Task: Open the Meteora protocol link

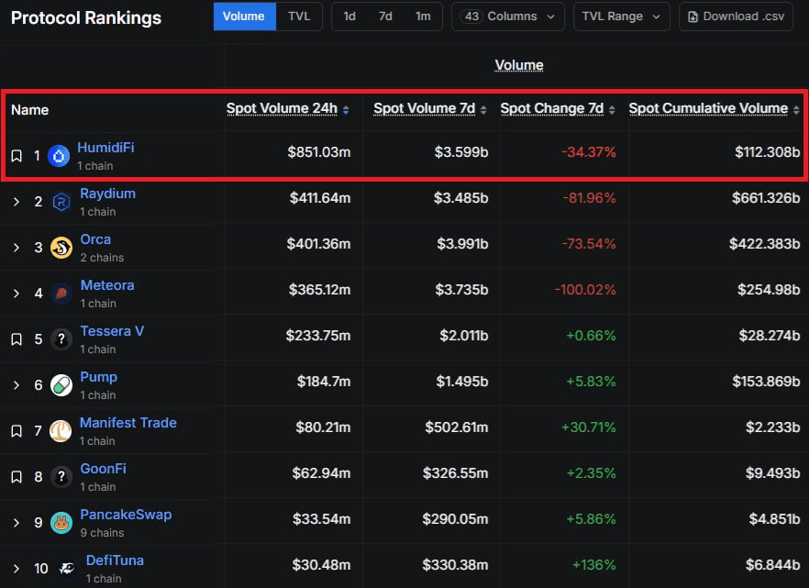Action: pyautogui.click(x=106, y=285)
